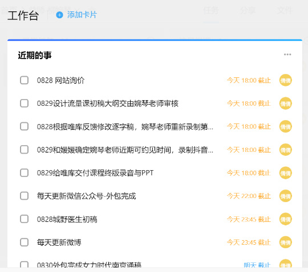Check off the 0828 网站询价 task
The width and height of the screenshot is (308, 272).
(24, 80)
